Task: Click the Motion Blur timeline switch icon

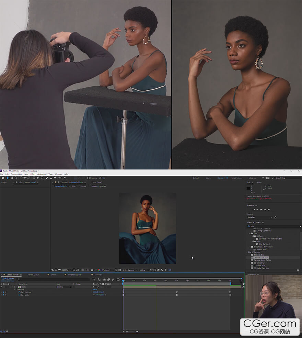Action: tap(113, 279)
